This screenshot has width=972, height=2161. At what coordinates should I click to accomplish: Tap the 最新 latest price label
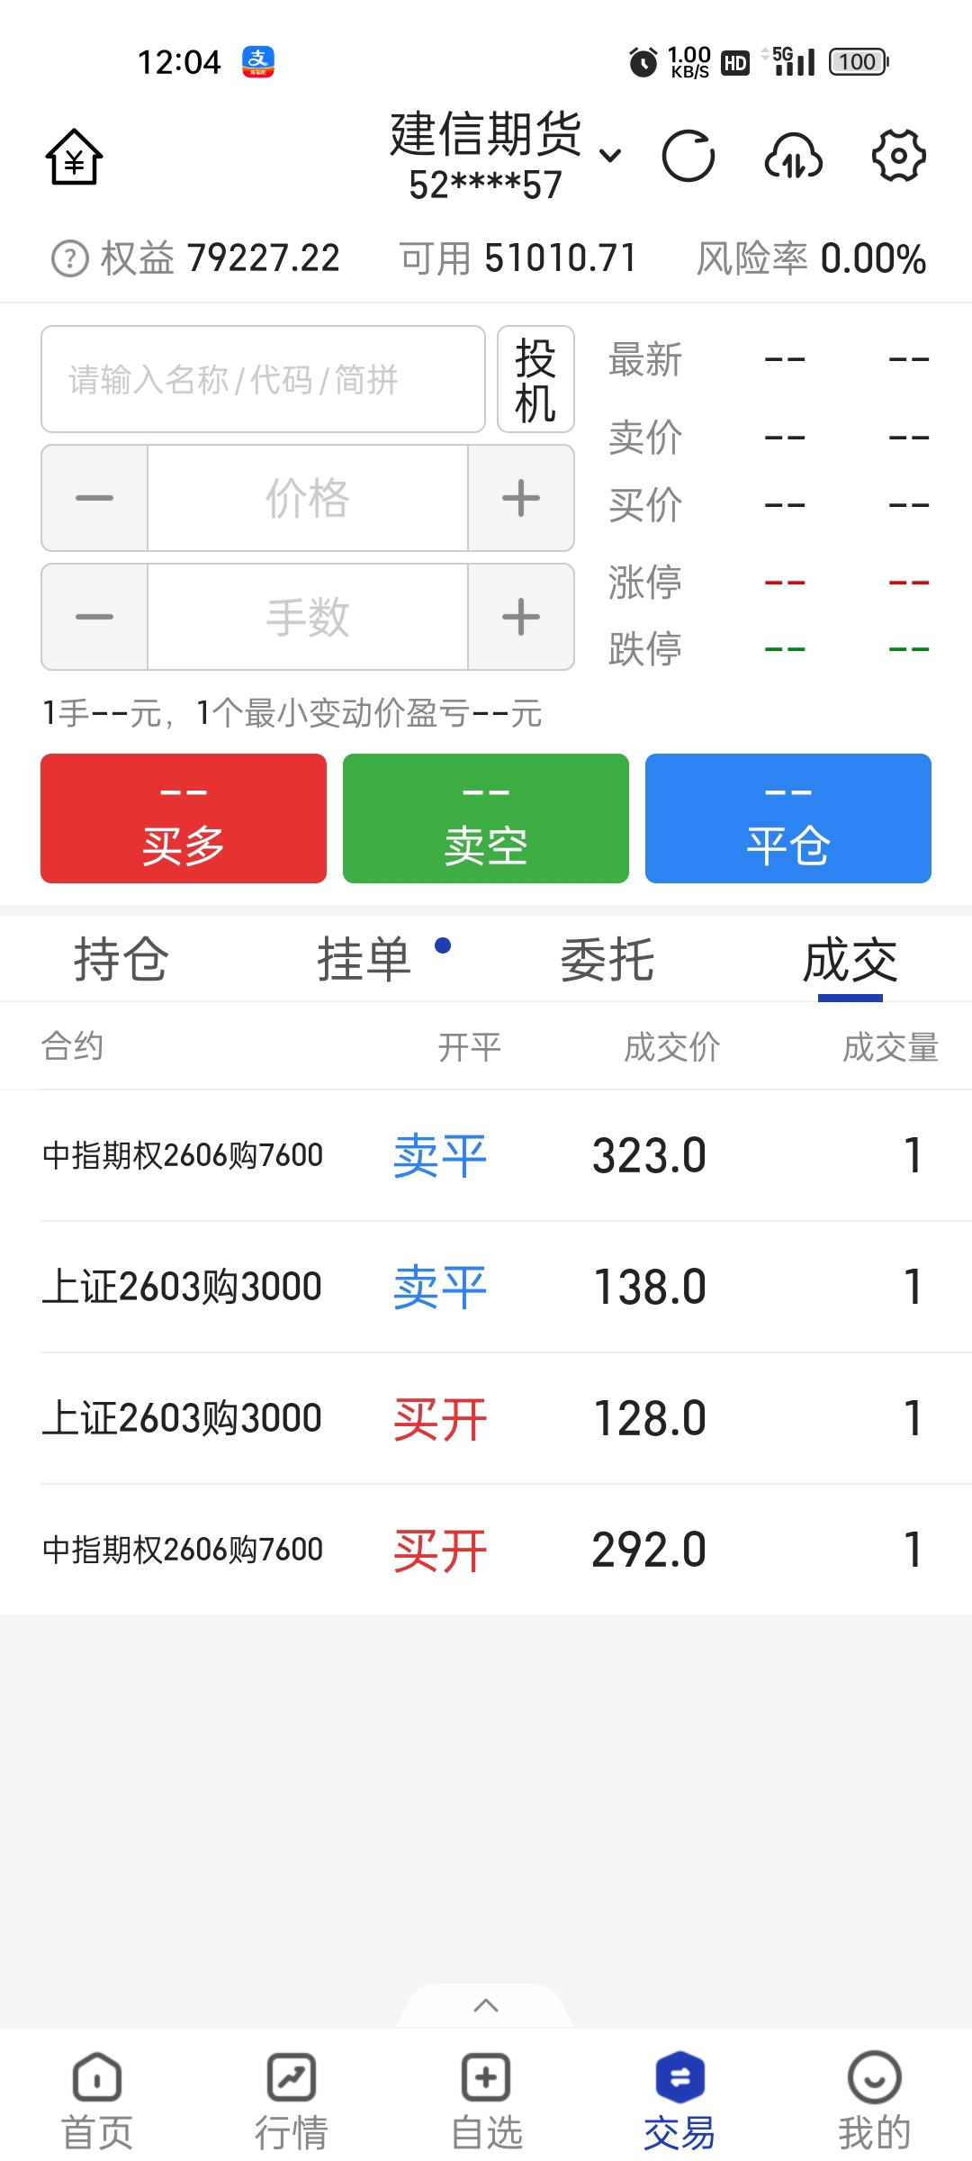click(645, 359)
